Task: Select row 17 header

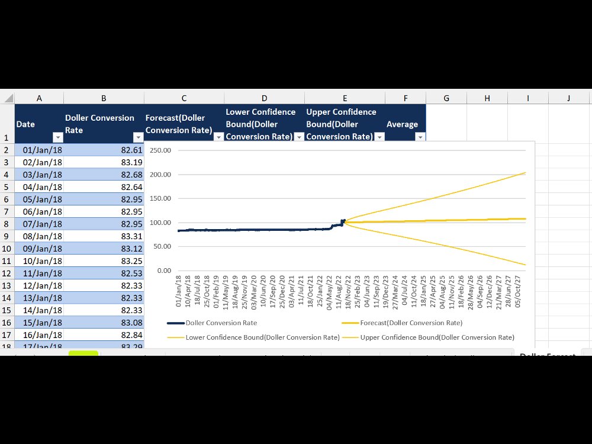Action: (x=7, y=335)
